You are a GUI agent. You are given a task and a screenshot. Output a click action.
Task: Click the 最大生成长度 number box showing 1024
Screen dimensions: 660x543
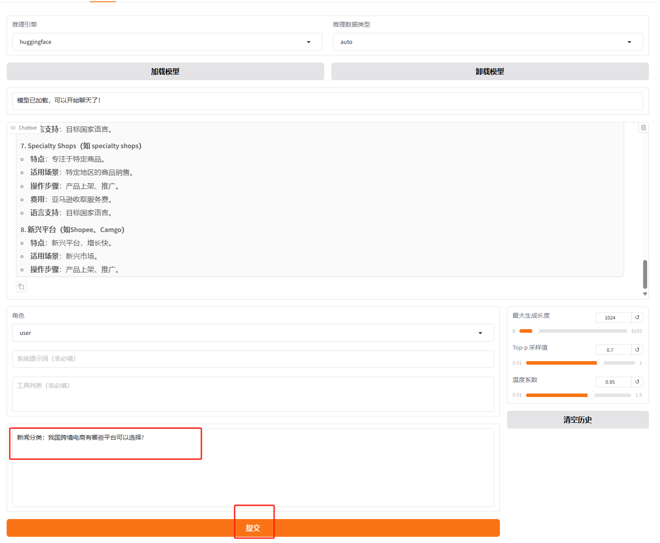[x=613, y=318]
